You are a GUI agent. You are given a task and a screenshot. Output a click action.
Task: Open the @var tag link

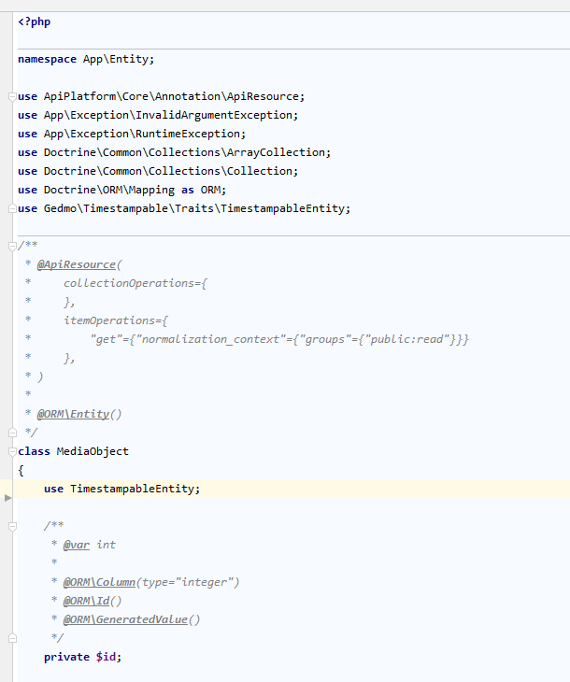[x=76, y=545]
